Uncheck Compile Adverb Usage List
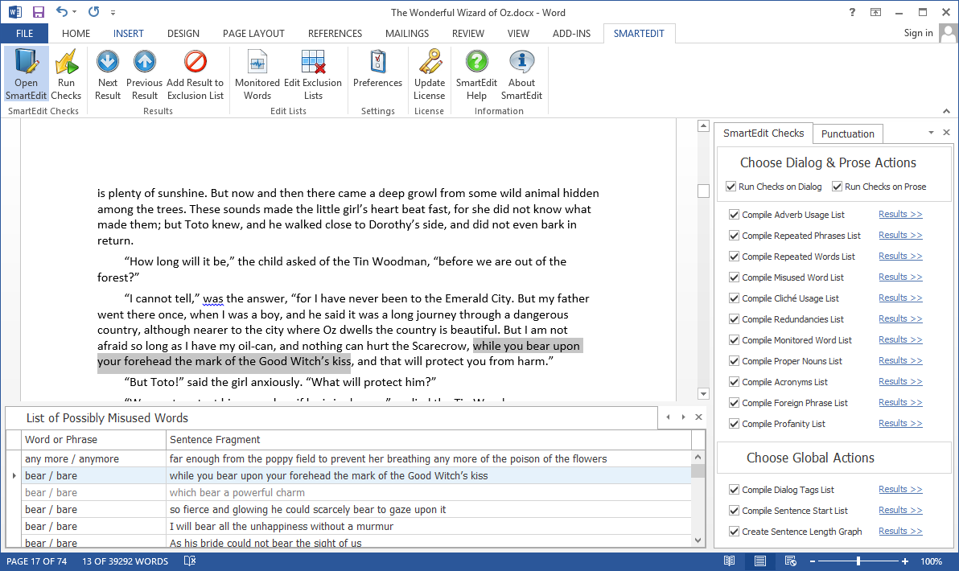Screen dimensions: 959x571 pos(734,215)
